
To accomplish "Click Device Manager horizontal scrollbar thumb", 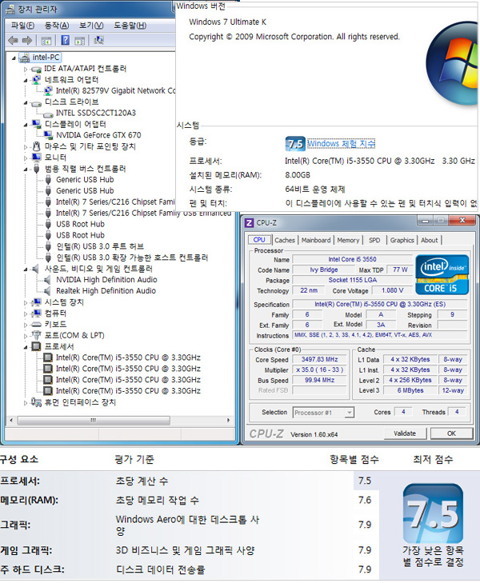I will (94, 420).
